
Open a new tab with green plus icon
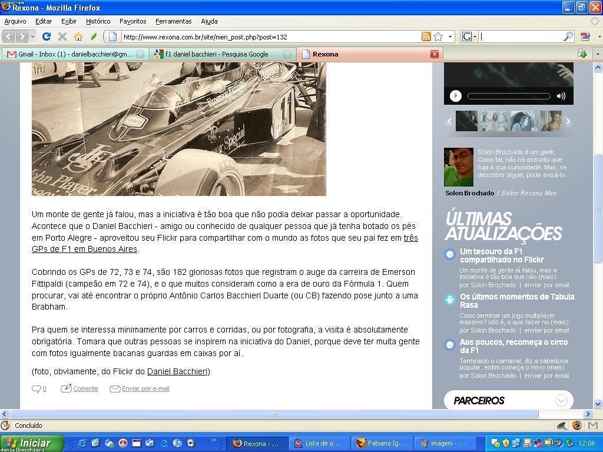pyautogui.click(x=582, y=54)
